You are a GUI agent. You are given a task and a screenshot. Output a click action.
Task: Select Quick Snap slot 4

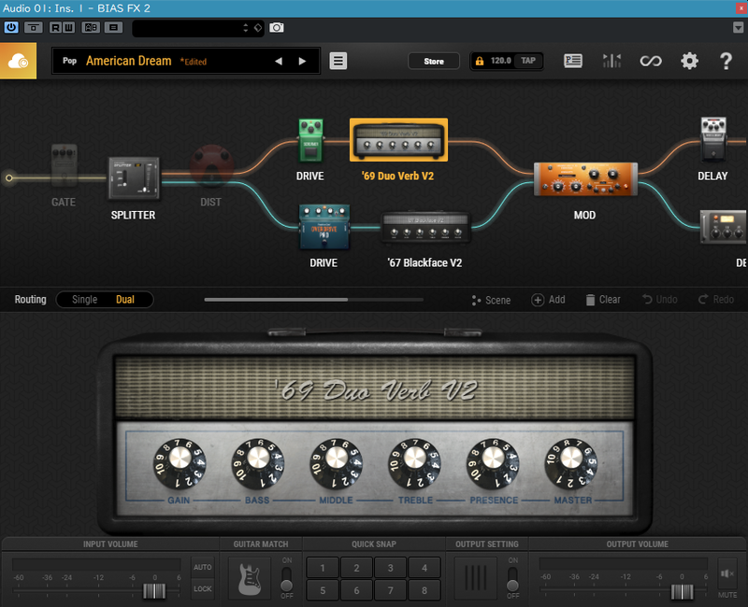click(424, 568)
